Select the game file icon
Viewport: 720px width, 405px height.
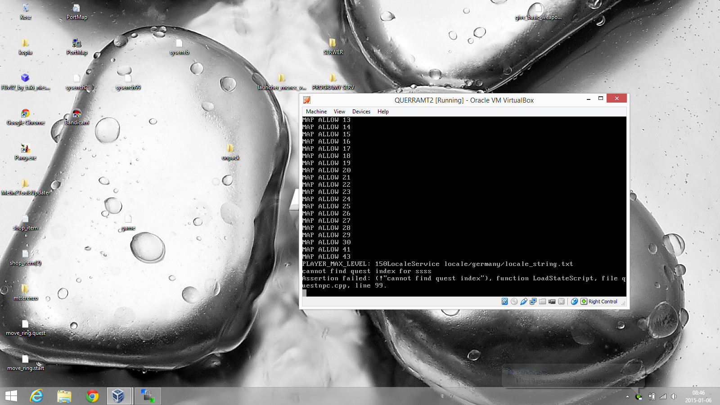128,222
